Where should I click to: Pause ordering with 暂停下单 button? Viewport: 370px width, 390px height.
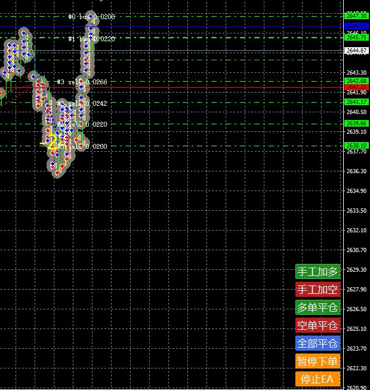click(317, 361)
